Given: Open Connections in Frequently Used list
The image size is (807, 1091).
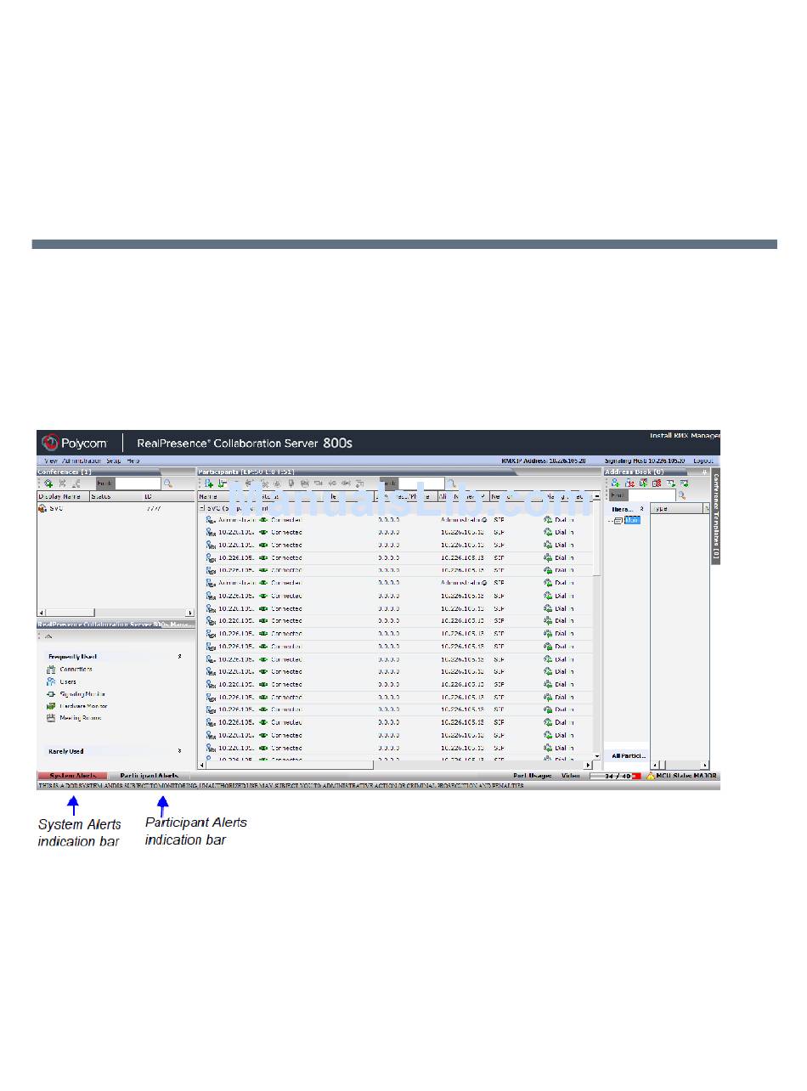Looking at the screenshot, I should 76,670.
